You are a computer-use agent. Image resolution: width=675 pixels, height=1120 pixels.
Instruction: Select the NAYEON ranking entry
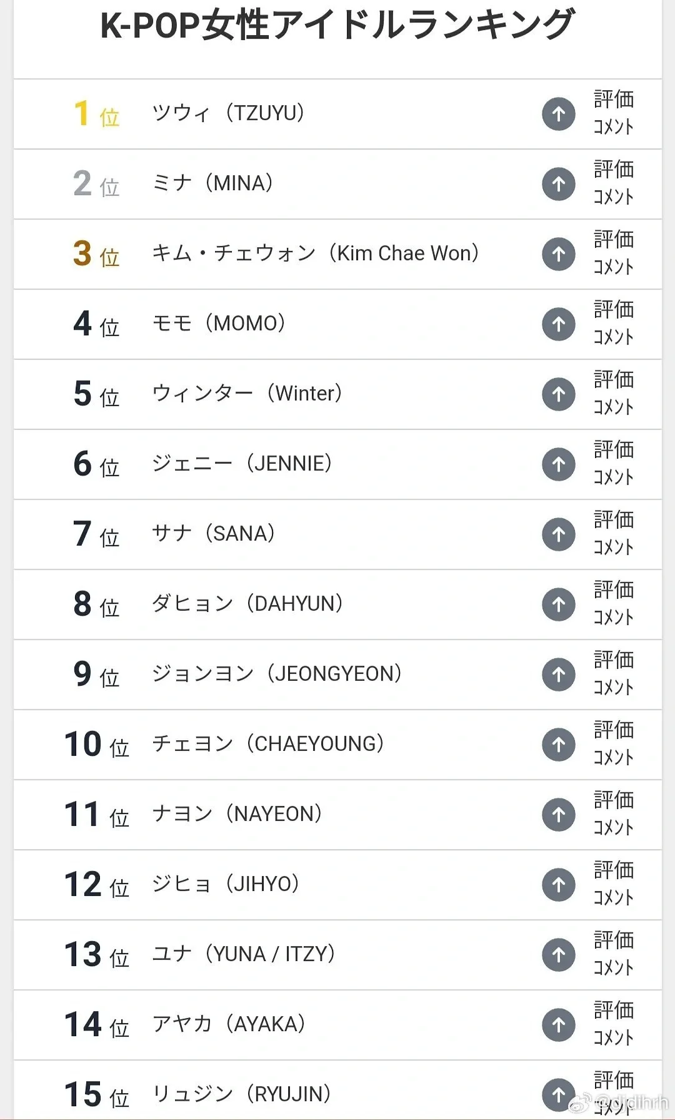(x=237, y=814)
